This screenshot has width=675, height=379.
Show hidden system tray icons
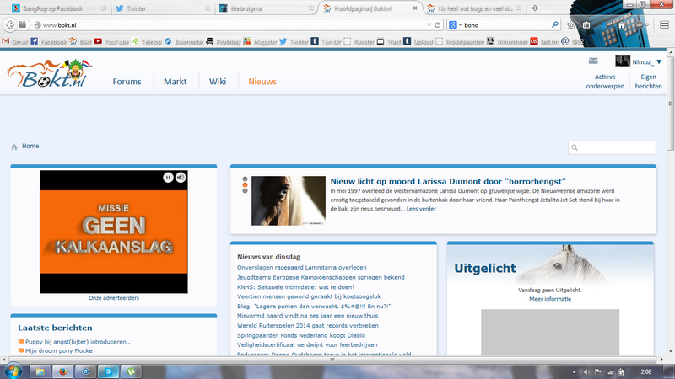[574, 372]
